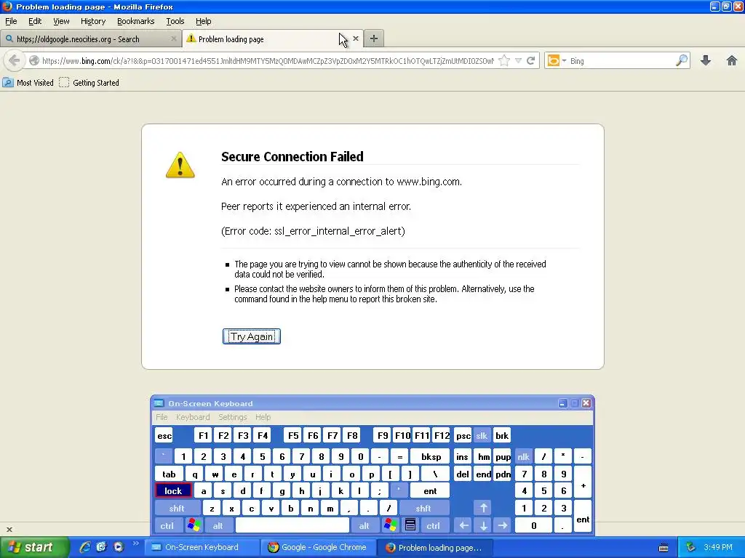Viewport: 745px width, 558px height.
Task: Click the application menu key on keyboard
Action: pos(410,525)
